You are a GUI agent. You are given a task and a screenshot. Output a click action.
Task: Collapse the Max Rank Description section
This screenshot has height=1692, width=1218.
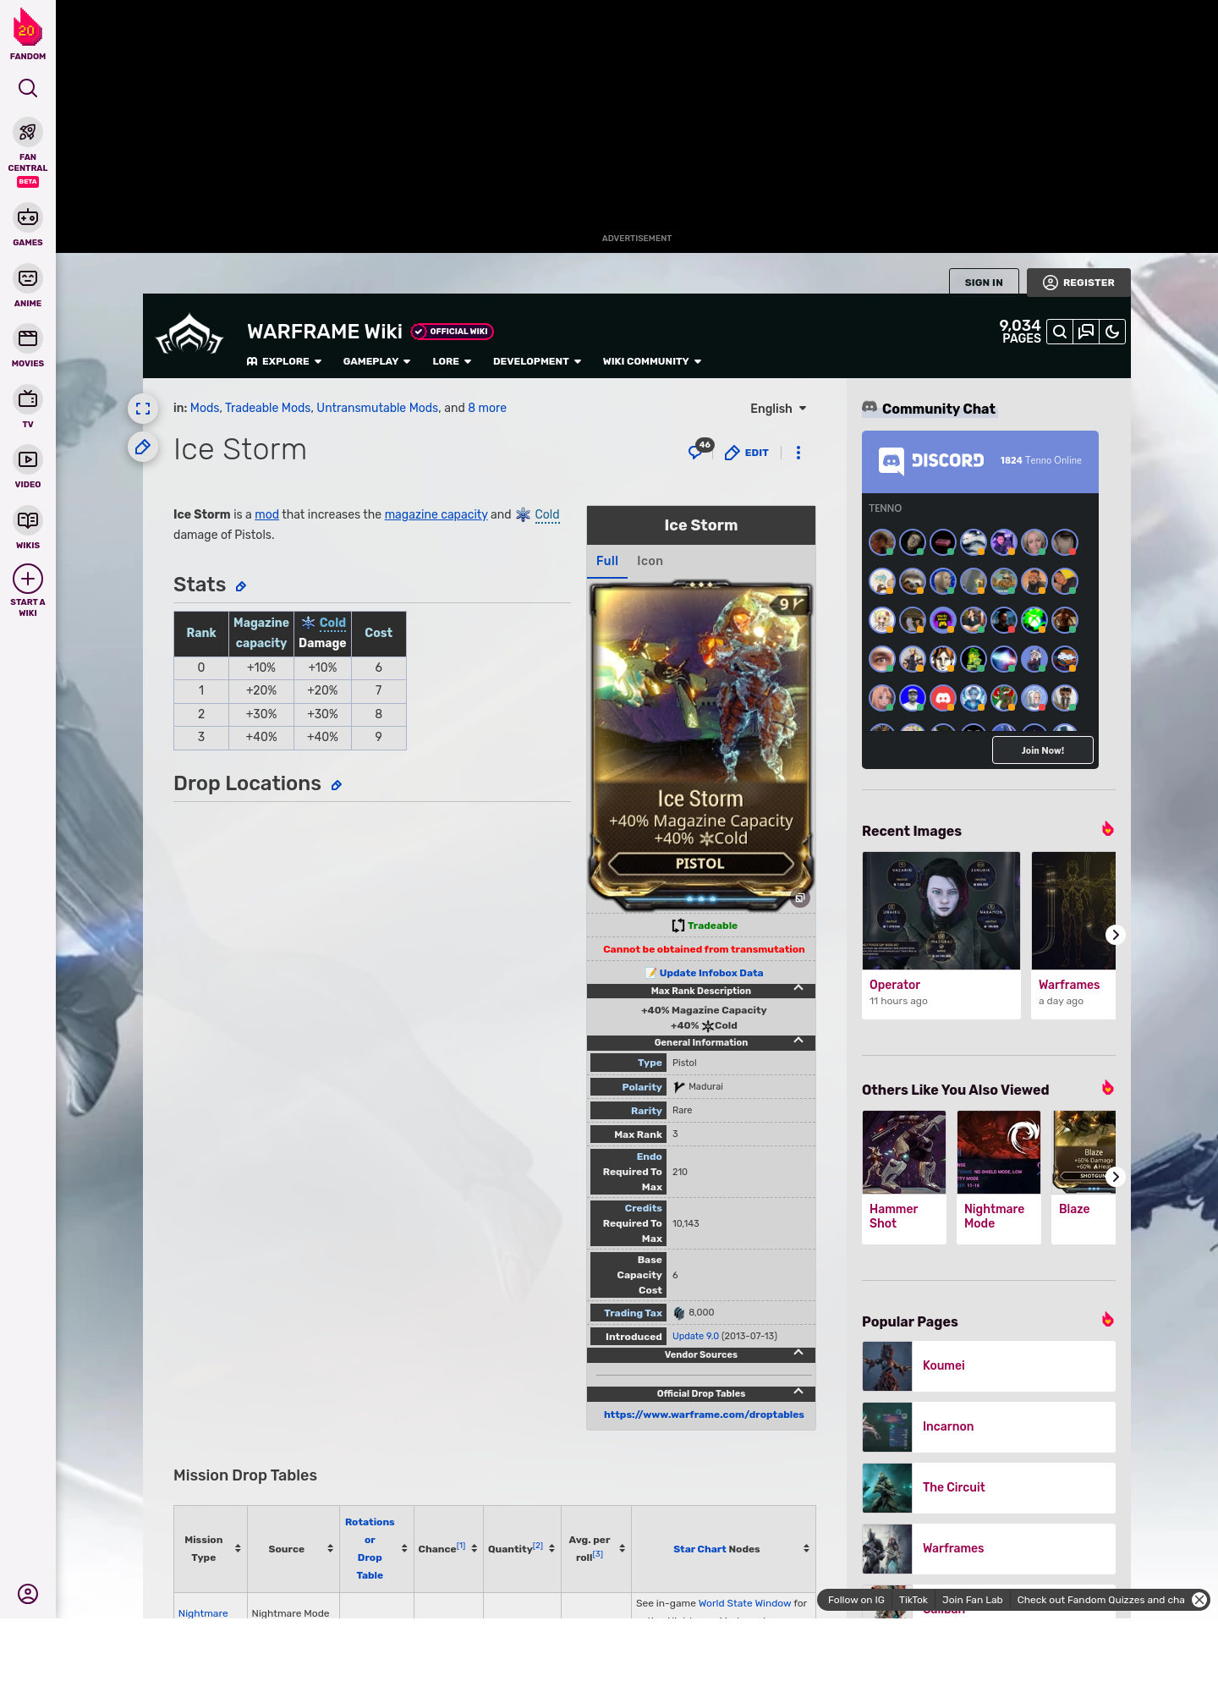798,988
